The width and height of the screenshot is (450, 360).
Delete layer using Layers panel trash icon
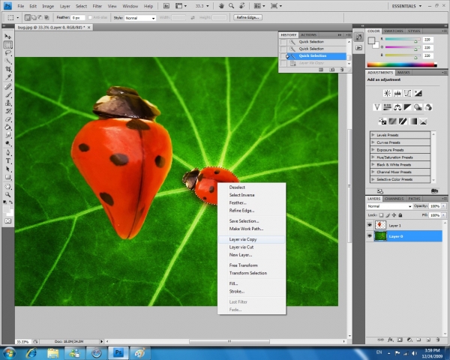[x=438, y=340]
